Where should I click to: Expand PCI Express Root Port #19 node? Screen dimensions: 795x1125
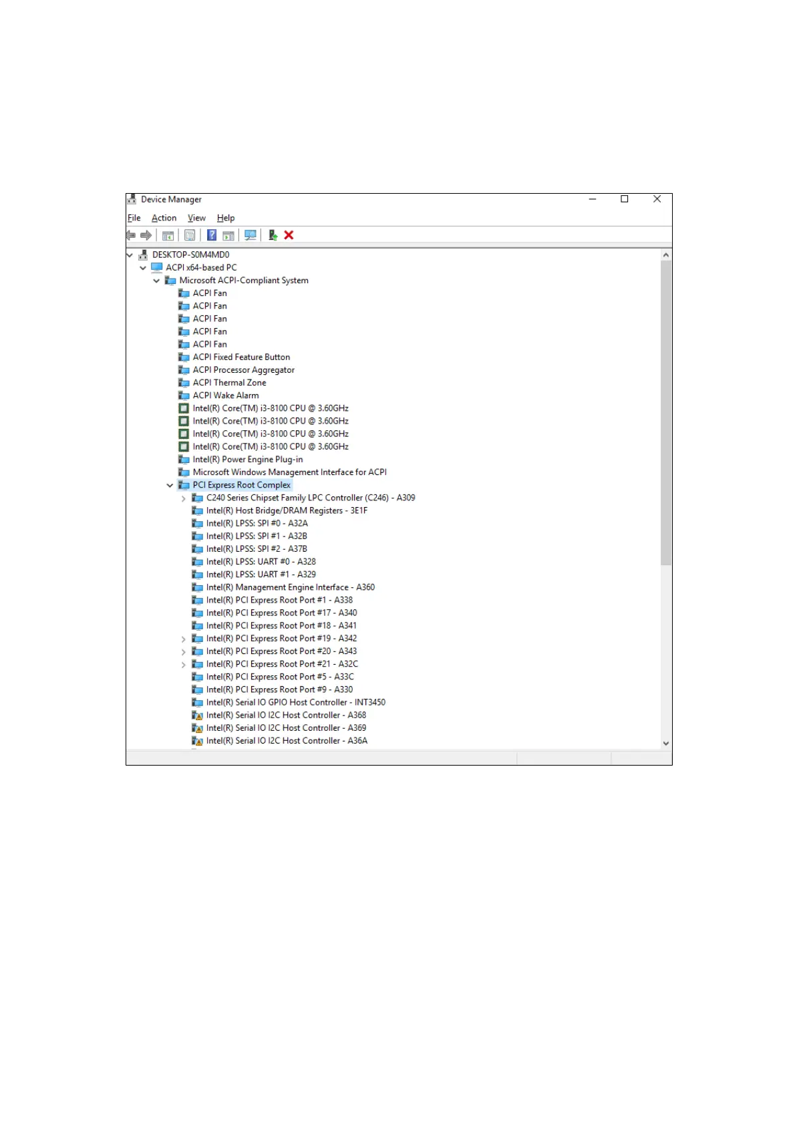point(184,639)
